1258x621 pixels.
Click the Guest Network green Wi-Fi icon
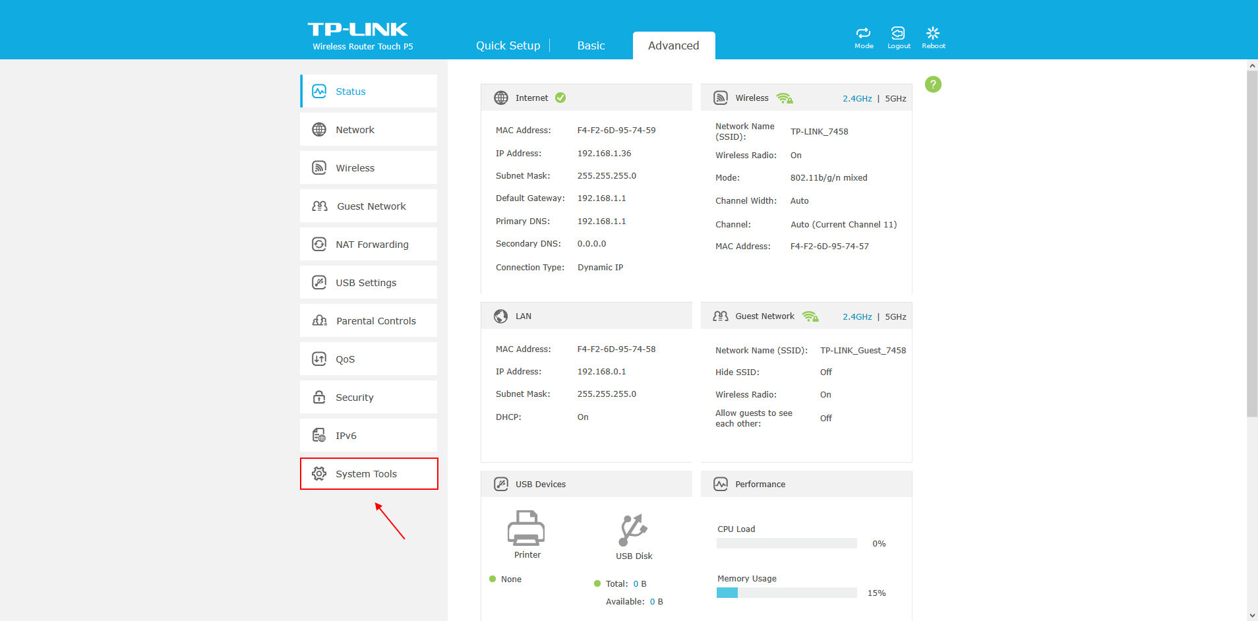(x=810, y=316)
